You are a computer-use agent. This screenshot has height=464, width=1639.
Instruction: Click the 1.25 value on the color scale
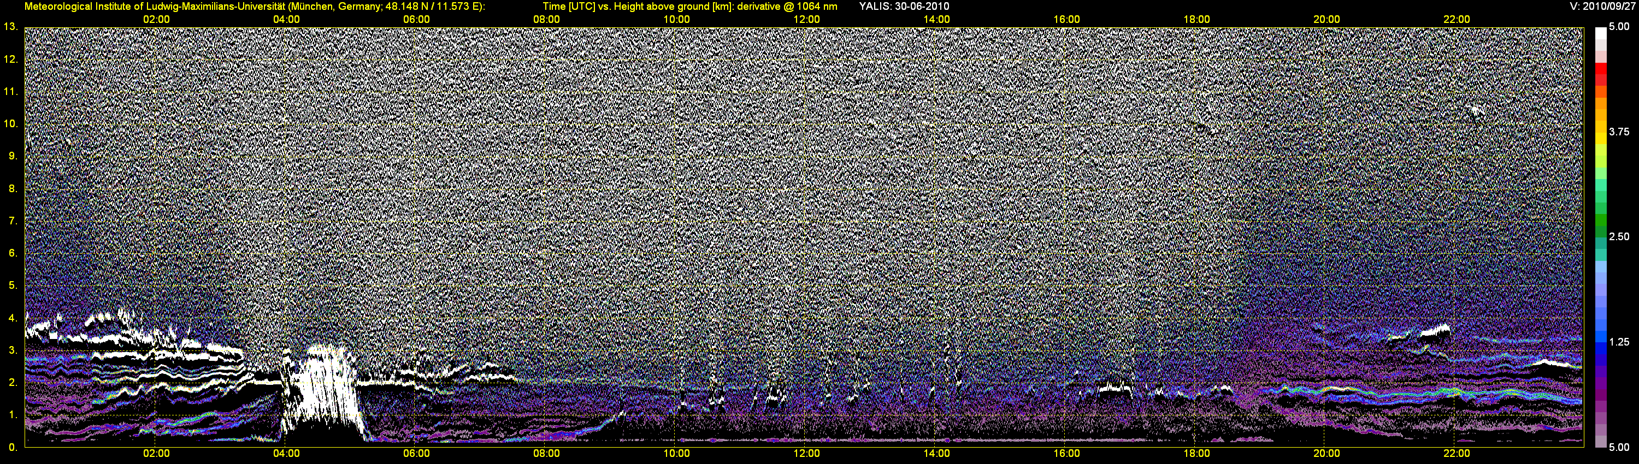tap(1619, 342)
